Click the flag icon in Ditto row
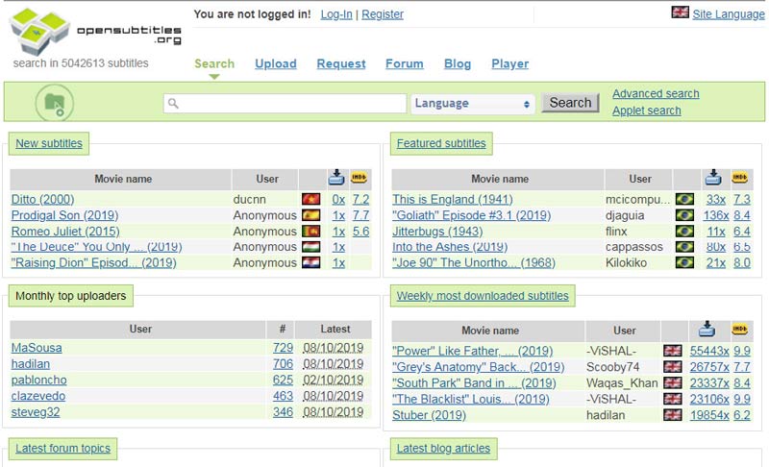Viewport: 769px width, 467px height. [x=310, y=200]
